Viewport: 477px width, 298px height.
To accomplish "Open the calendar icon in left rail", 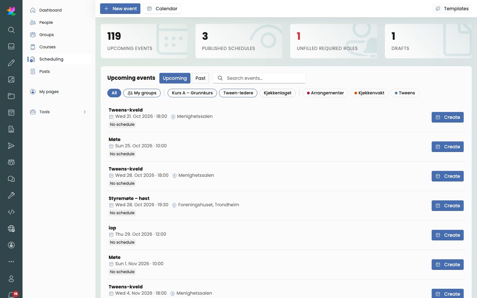I will coord(11,113).
